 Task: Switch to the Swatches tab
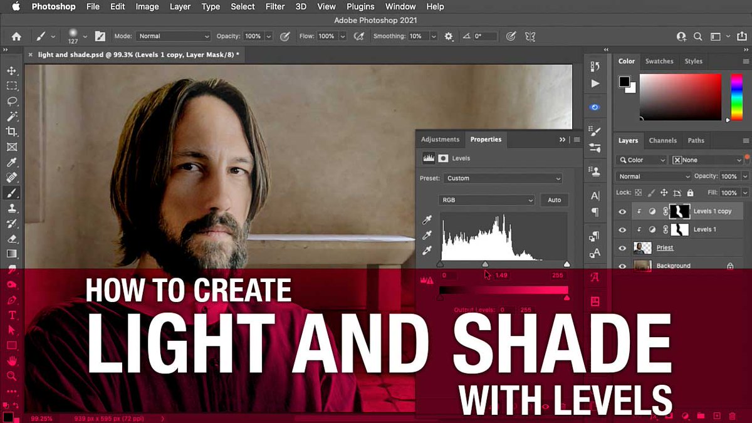click(x=659, y=61)
